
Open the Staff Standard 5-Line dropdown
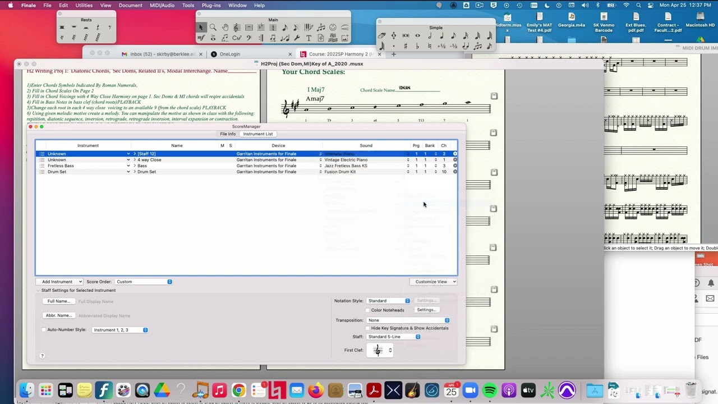click(394, 337)
